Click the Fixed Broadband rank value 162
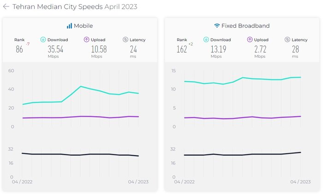Image resolution: width=323 pixels, height=194 pixels. (181, 49)
